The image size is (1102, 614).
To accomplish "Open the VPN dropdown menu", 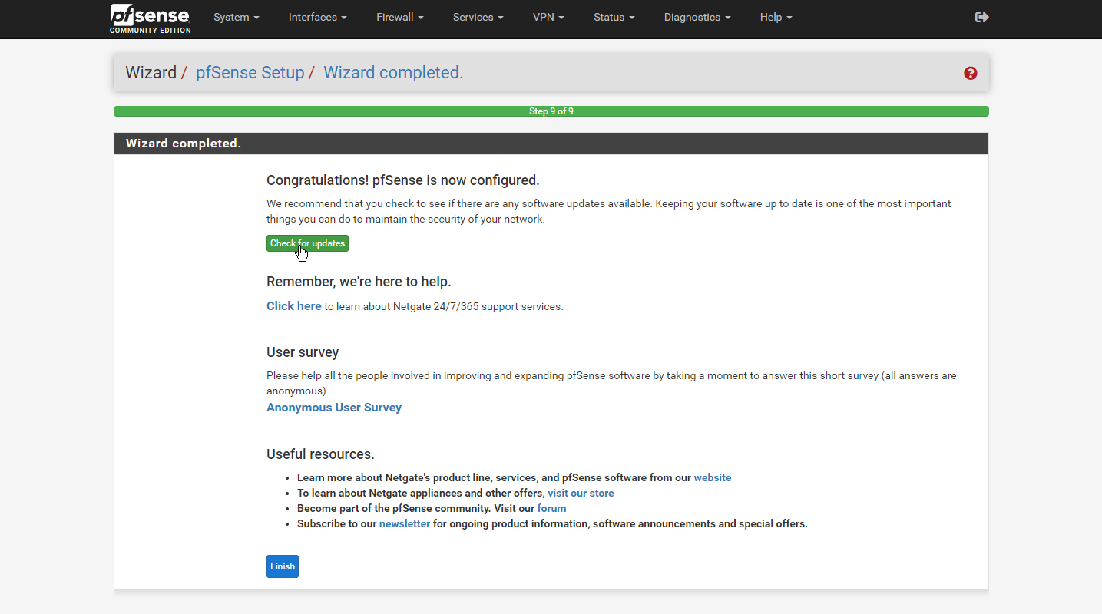I will pos(548,17).
